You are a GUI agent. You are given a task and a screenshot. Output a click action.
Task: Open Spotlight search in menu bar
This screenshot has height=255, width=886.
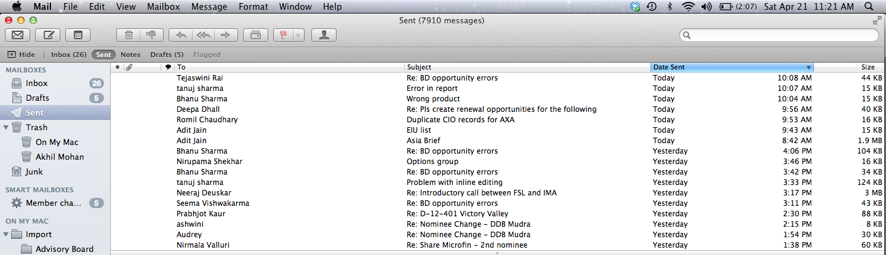(x=868, y=7)
